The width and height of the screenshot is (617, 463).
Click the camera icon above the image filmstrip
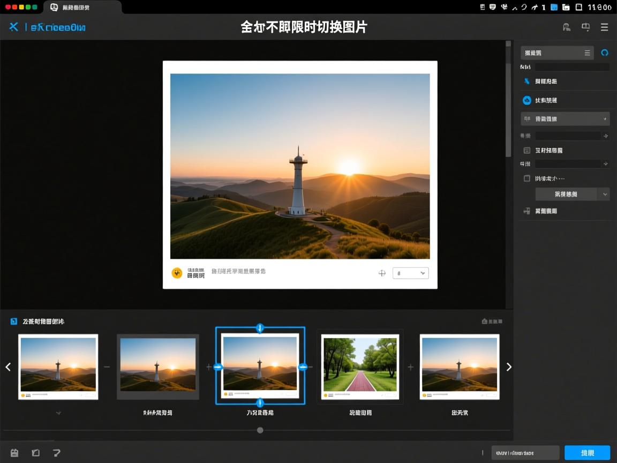click(x=485, y=320)
